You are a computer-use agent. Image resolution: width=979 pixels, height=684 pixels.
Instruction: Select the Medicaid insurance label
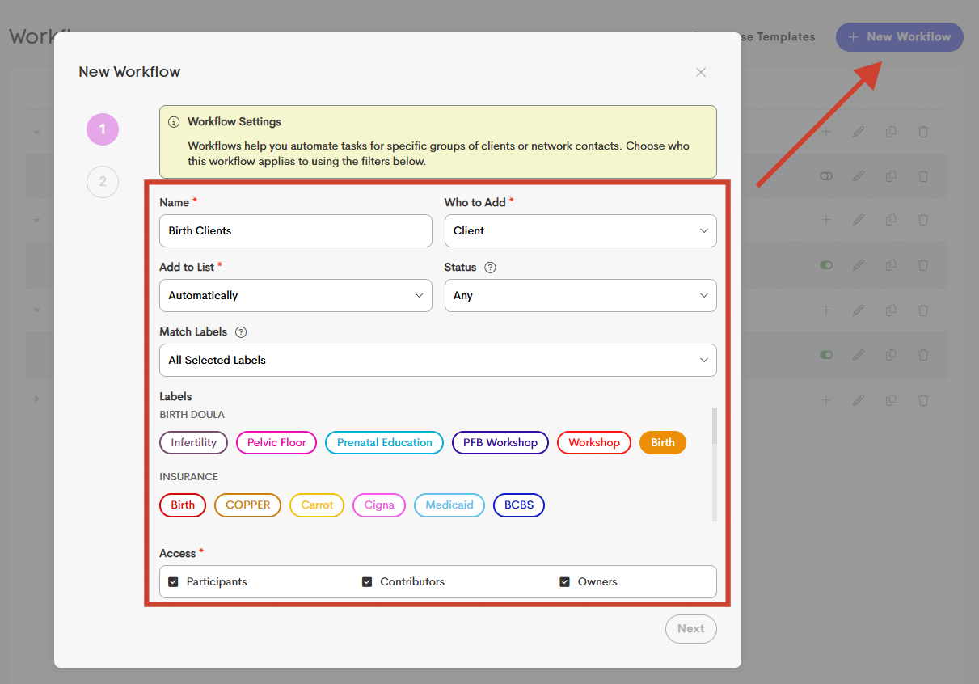pyautogui.click(x=449, y=505)
